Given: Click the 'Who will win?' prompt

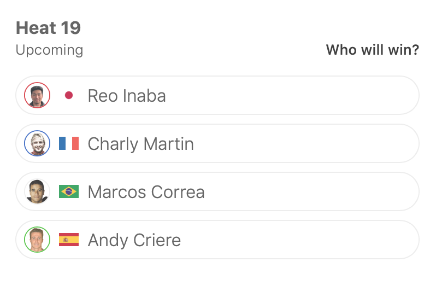Looking at the screenshot, I should (x=372, y=50).
